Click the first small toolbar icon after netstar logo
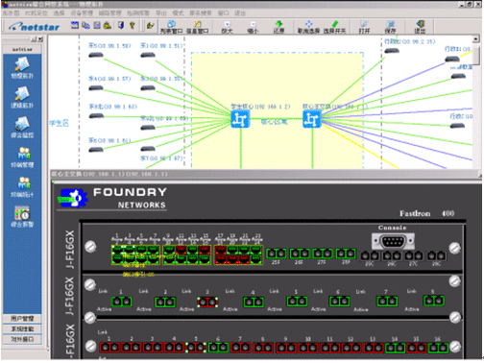 [75, 25]
